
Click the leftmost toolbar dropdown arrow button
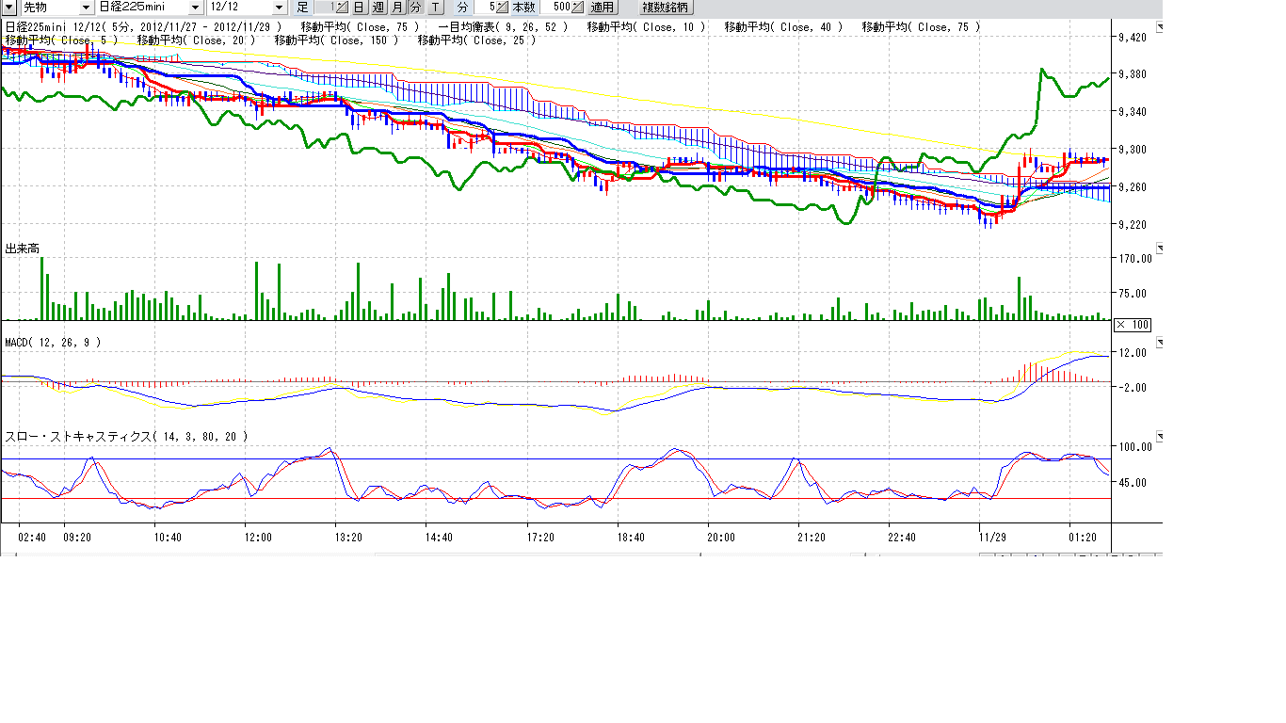[x=8, y=7]
